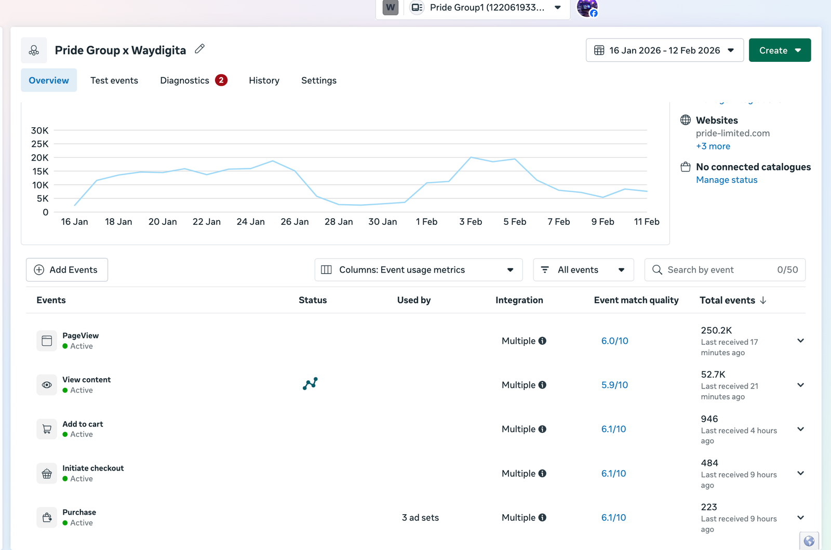Viewport: 831px width, 550px height.
Task: Click the Manage status link
Action: [726, 180]
